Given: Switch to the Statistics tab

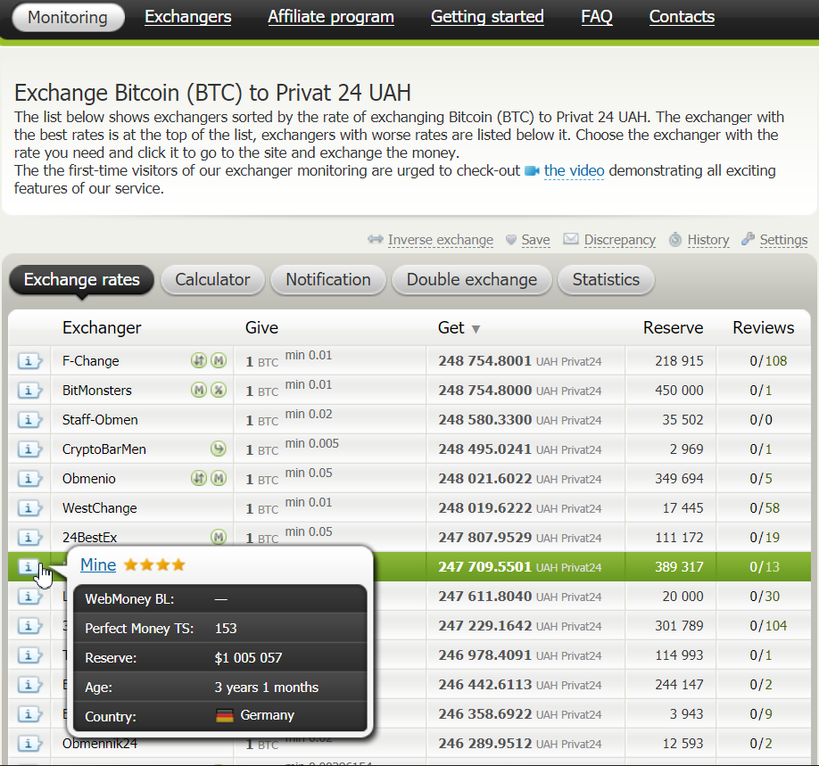Looking at the screenshot, I should click(x=606, y=280).
